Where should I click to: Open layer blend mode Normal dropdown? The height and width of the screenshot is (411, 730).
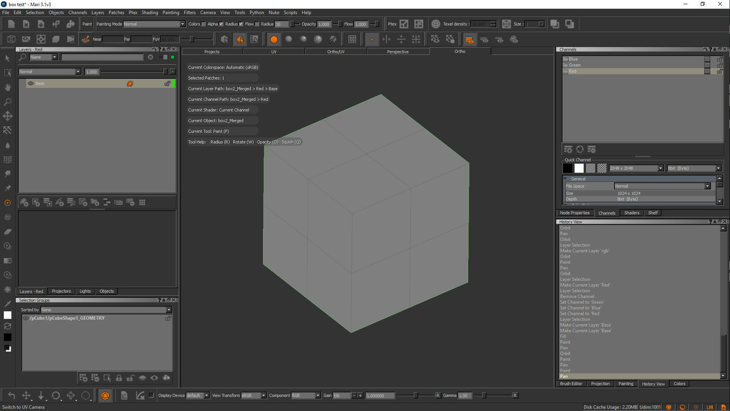pos(50,72)
